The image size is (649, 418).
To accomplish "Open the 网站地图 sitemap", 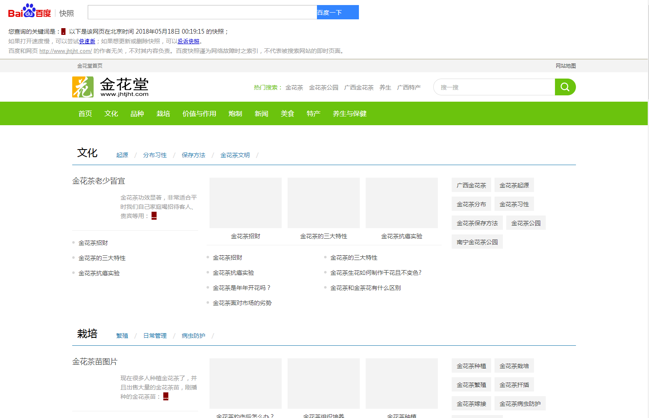I will click(x=565, y=66).
